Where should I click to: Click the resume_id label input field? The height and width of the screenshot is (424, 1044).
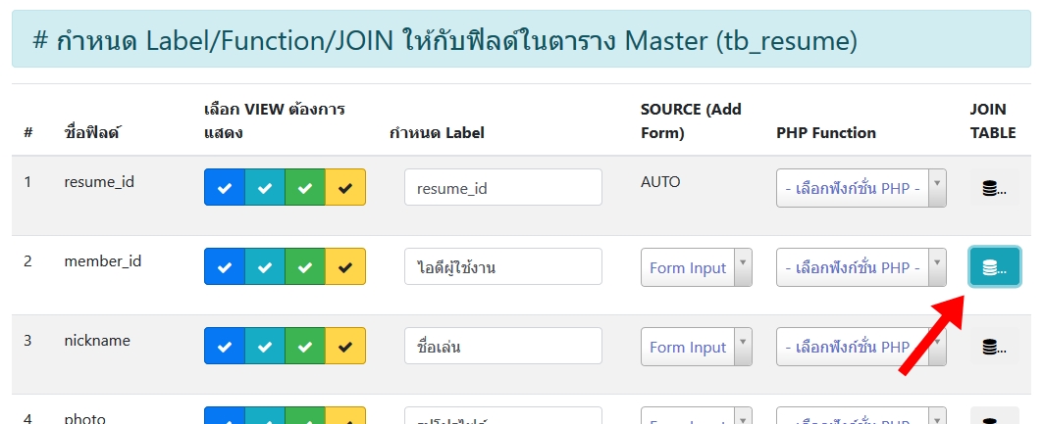point(503,187)
